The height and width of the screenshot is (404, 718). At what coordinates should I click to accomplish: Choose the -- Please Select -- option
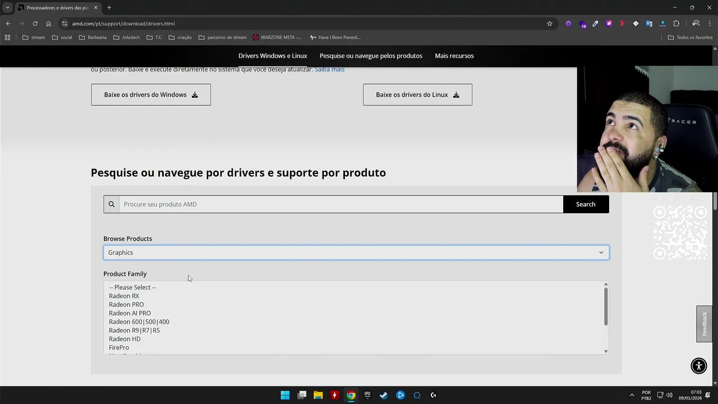click(132, 287)
